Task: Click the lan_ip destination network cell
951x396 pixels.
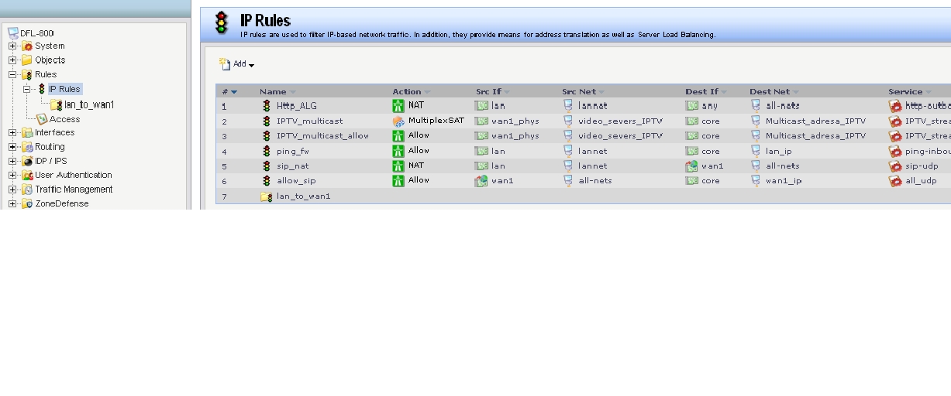Action: click(779, 152)
